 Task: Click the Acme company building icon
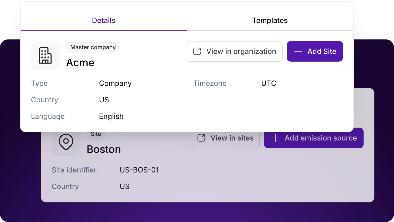pos(45,55)
